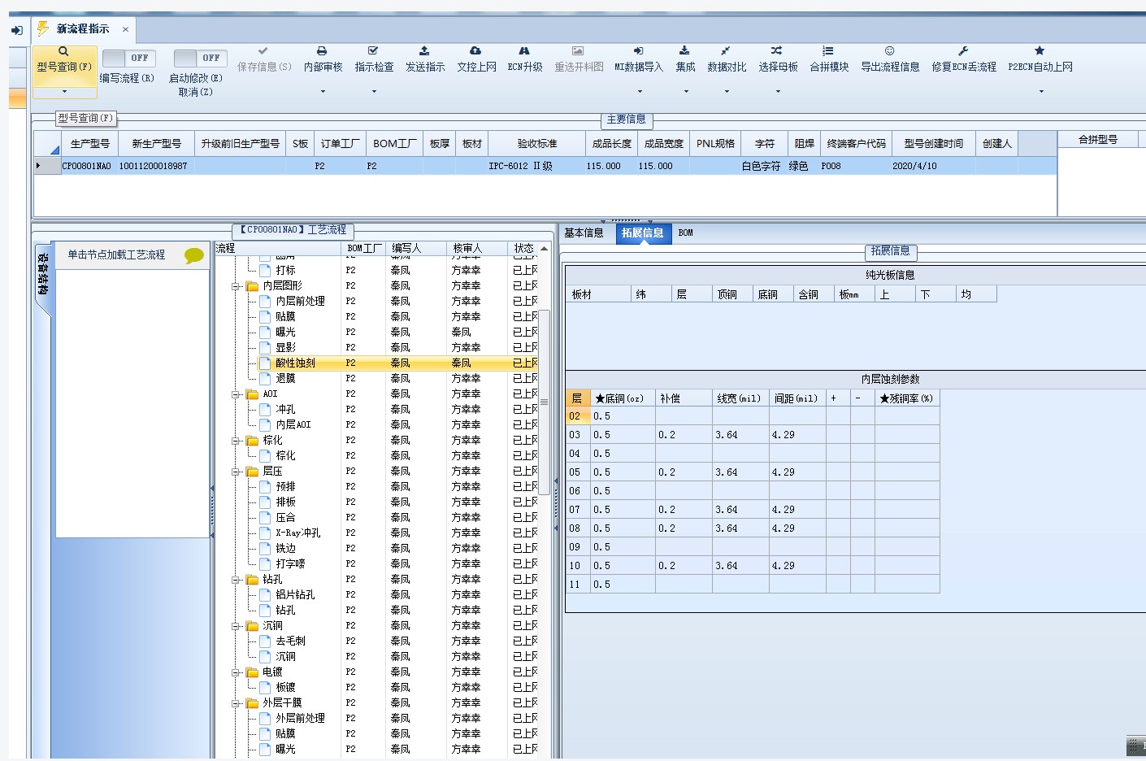Select the 酸性蚀刻 tree row
Screen dimensions: 1146x761
coord(398,363)
